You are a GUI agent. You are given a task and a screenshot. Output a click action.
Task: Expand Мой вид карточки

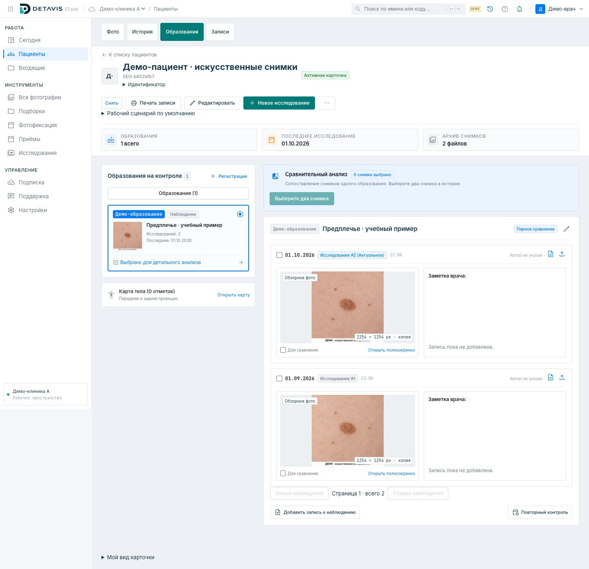(128, 557)
